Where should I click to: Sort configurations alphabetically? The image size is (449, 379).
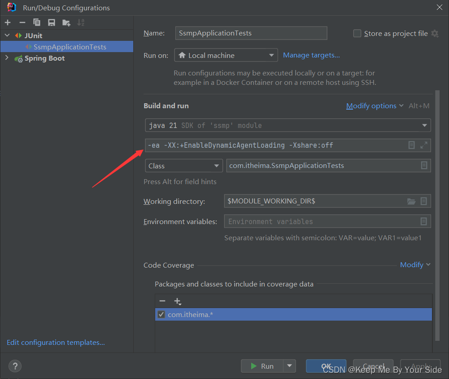coord(80,22)
